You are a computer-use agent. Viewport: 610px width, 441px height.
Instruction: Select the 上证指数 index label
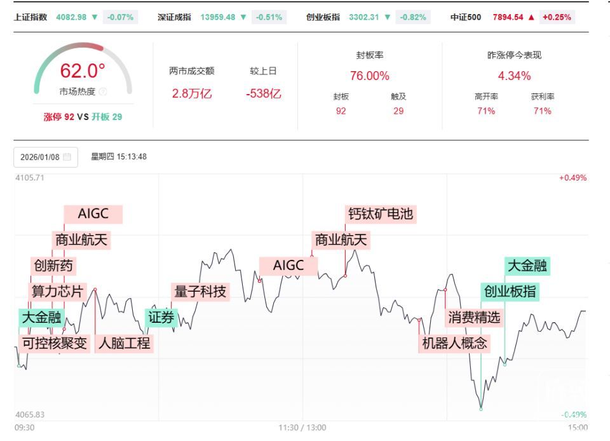[30, 17]
